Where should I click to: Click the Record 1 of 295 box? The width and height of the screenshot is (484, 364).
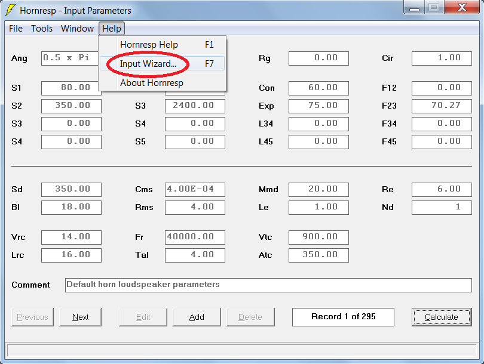[x=343, y=317]
